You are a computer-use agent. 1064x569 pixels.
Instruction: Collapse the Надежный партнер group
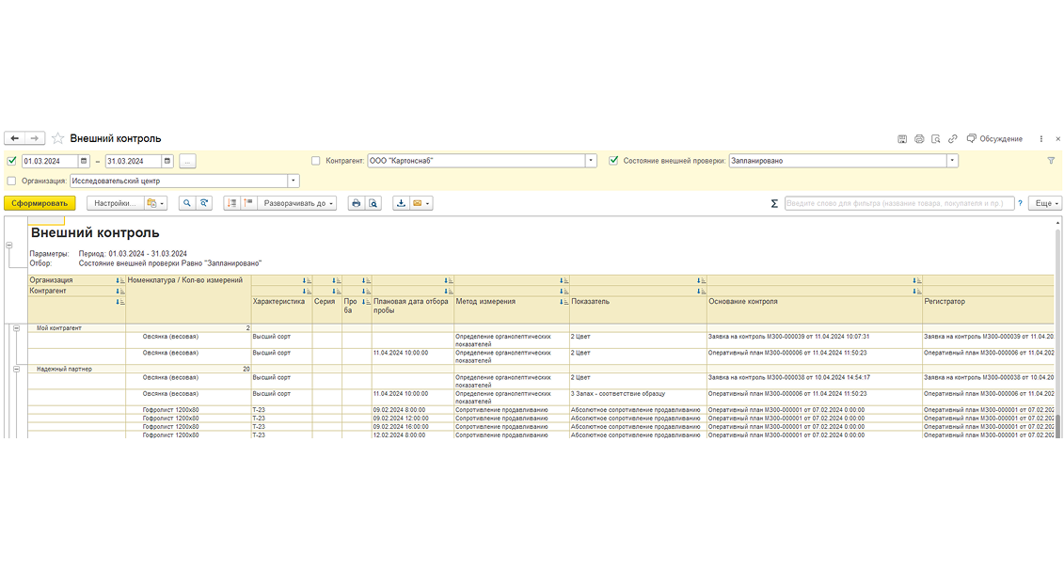coord(16,369)
